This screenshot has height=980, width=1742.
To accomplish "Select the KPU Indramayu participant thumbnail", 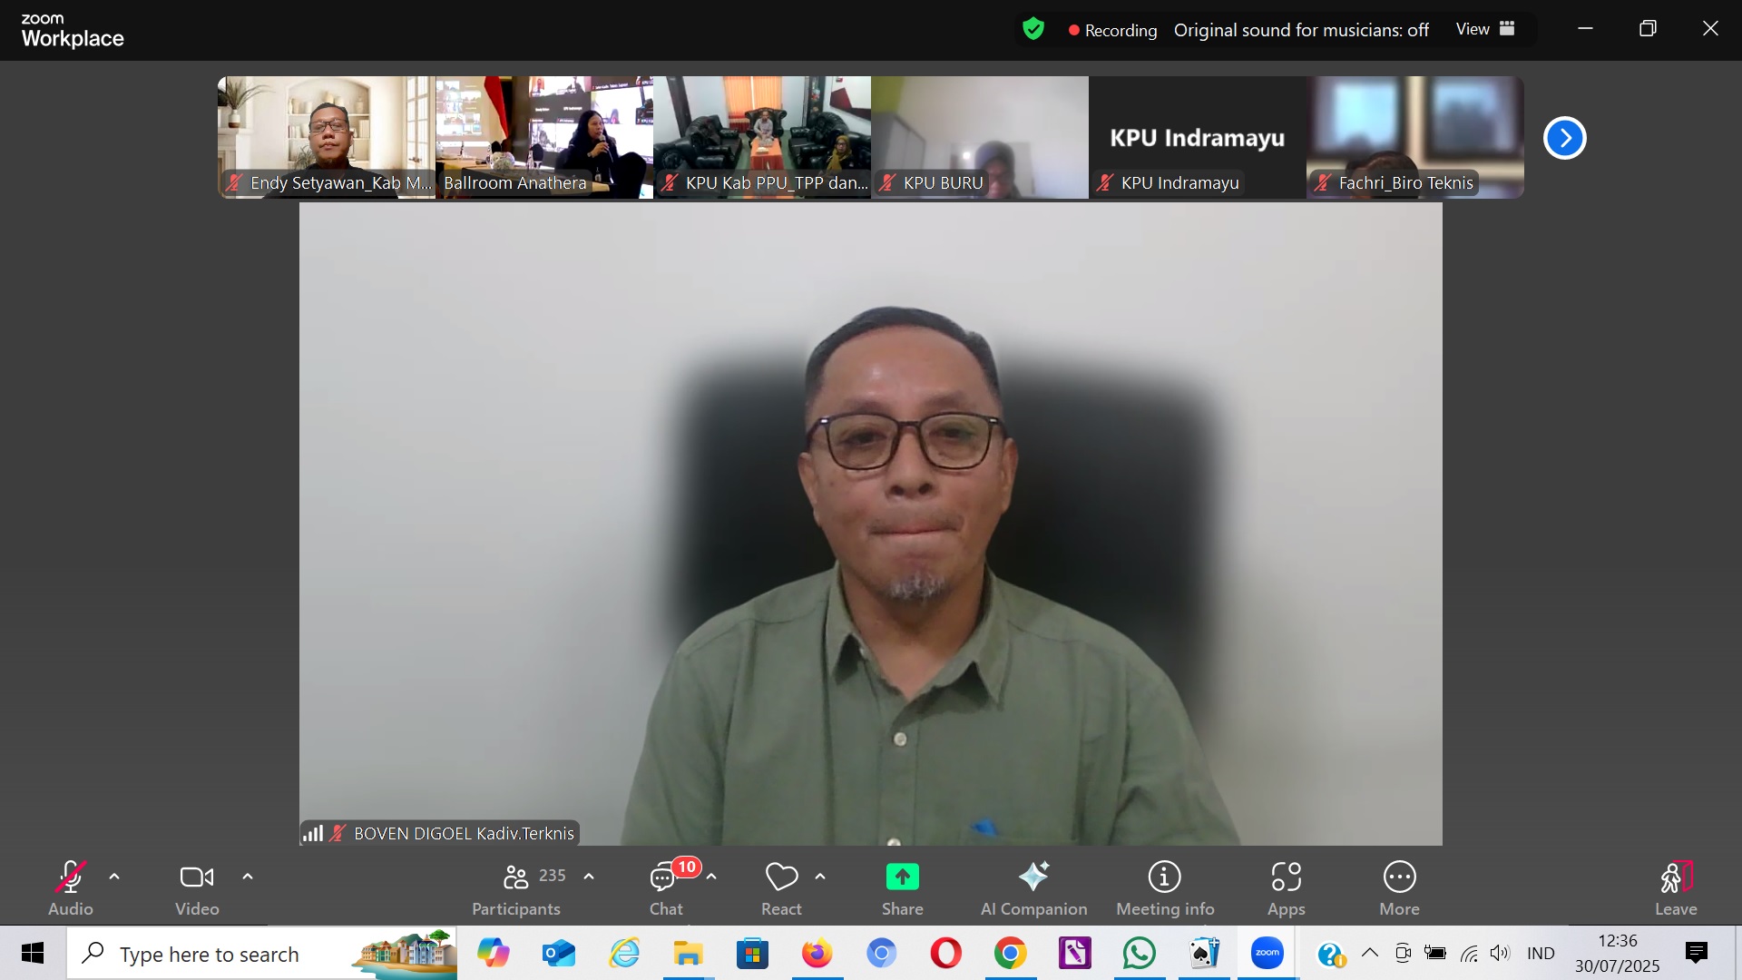I will [x=1197, y=137].
